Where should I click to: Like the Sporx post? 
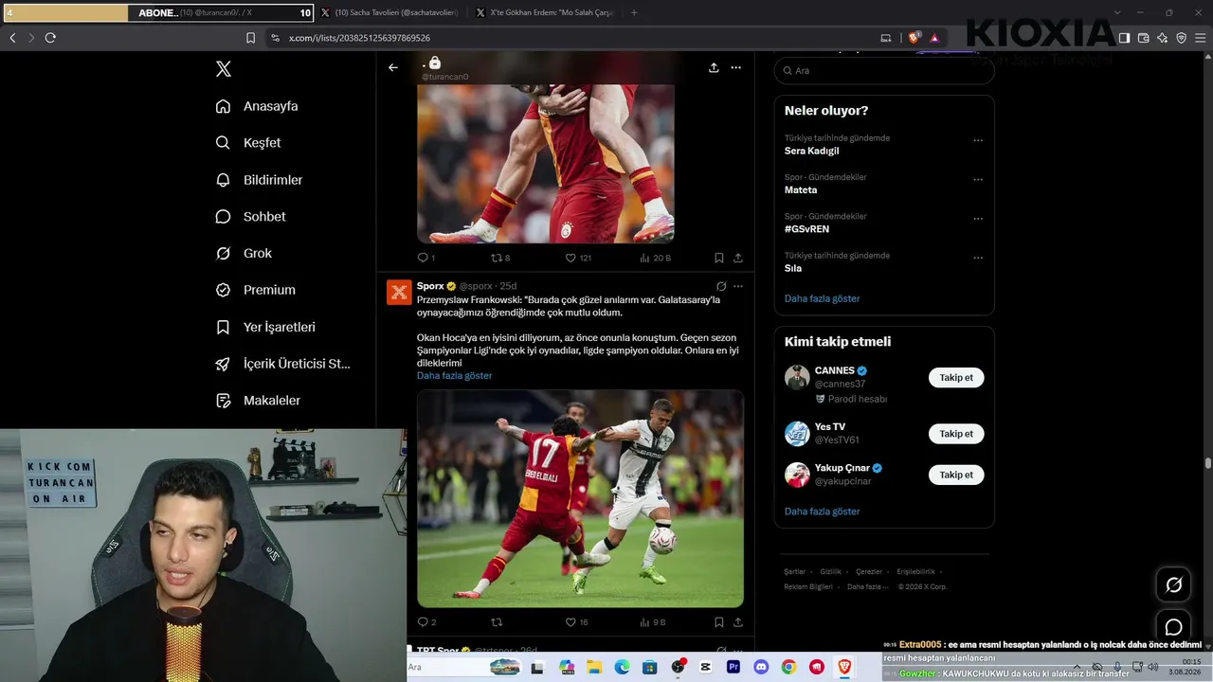[x=577, y=622]
